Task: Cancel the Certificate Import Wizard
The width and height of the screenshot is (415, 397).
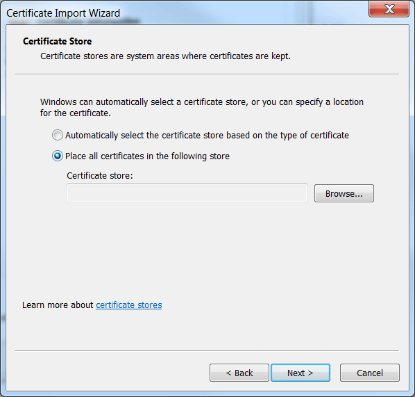Action: [x=370, y=373]
